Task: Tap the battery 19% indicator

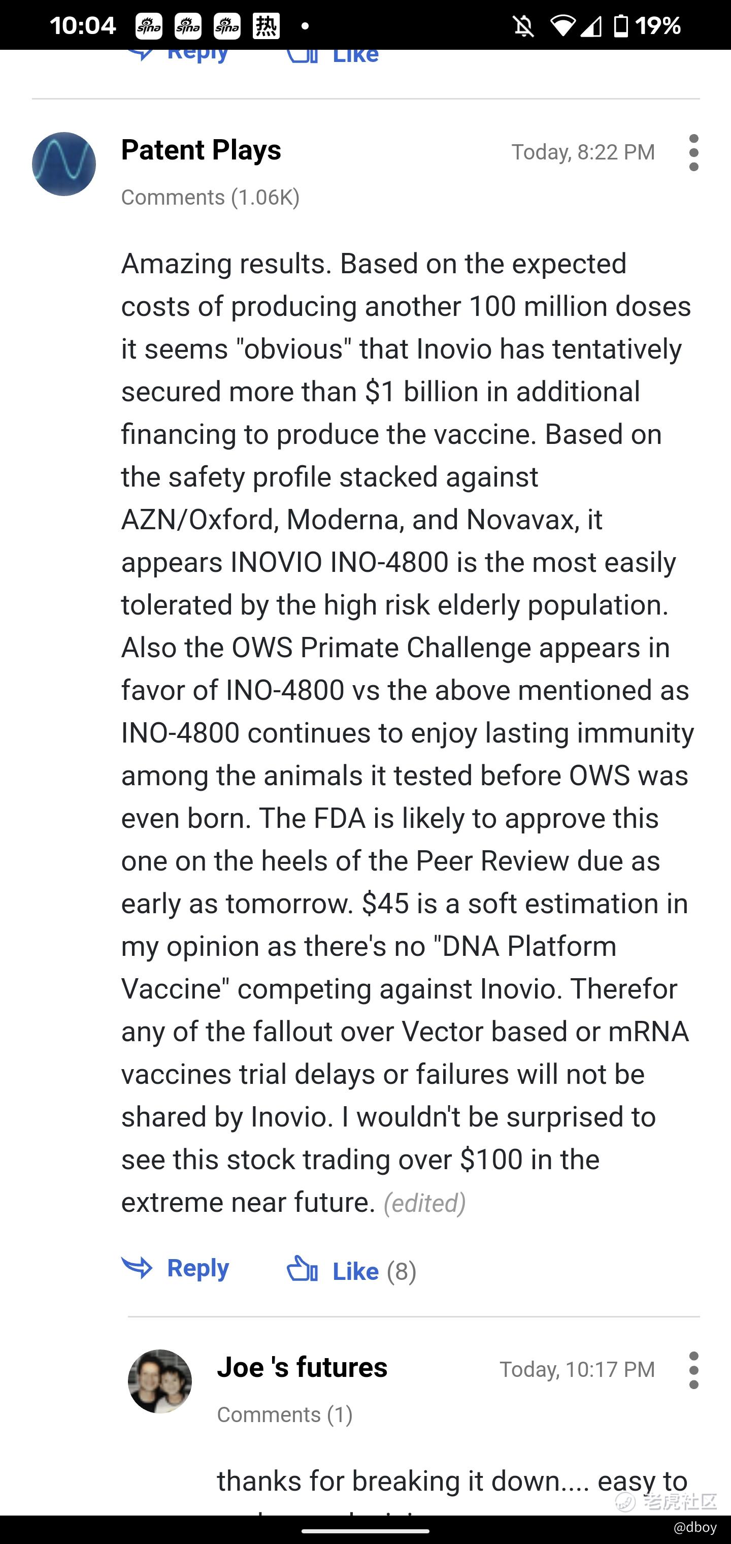Action: pos(647,26)
